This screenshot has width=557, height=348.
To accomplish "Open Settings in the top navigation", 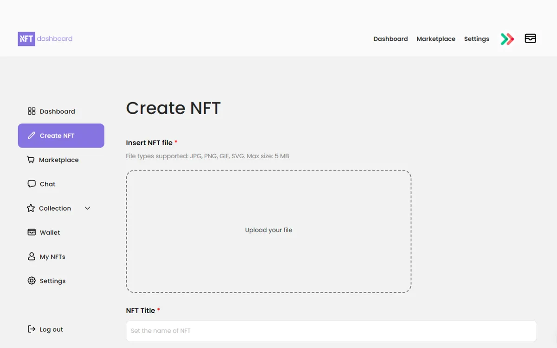I will 477,39.
